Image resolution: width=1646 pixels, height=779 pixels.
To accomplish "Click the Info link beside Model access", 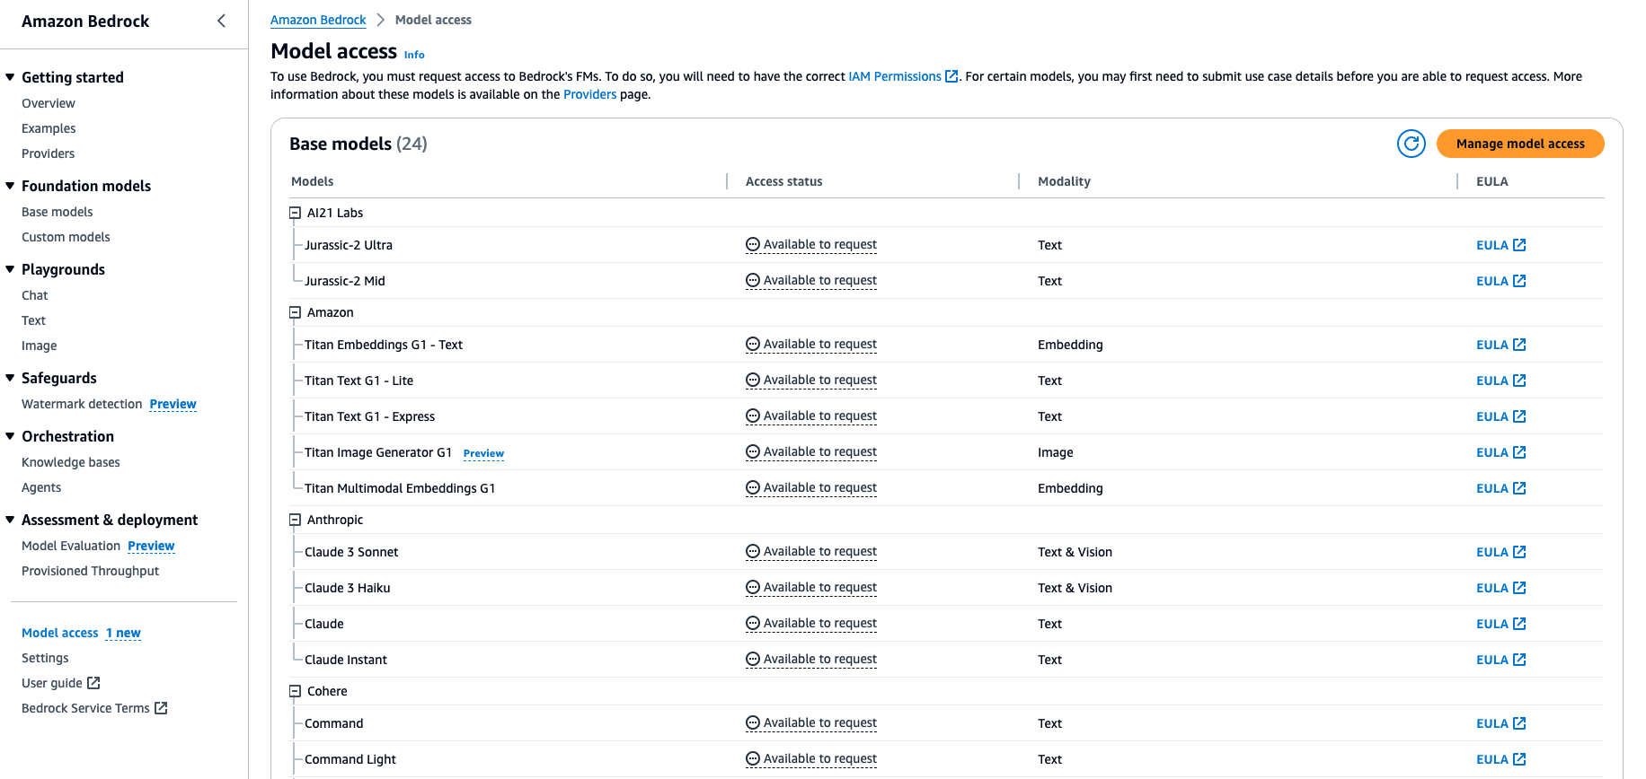I will click(x=414, y=55).
